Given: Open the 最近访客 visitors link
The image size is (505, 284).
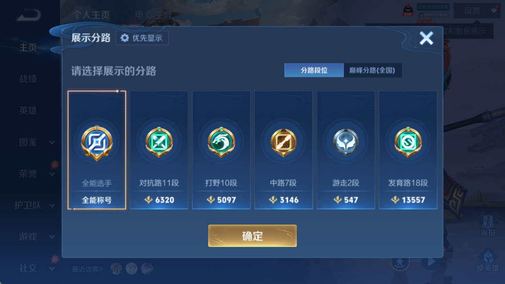Looking at the screenshot, I should [87, 269].
